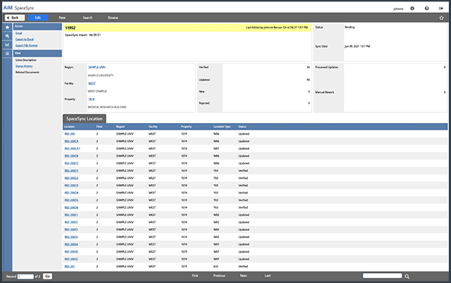Select the SpaceSync Location tab
Image resolution: width=451 pixels, height=283 pixels.
85,119
